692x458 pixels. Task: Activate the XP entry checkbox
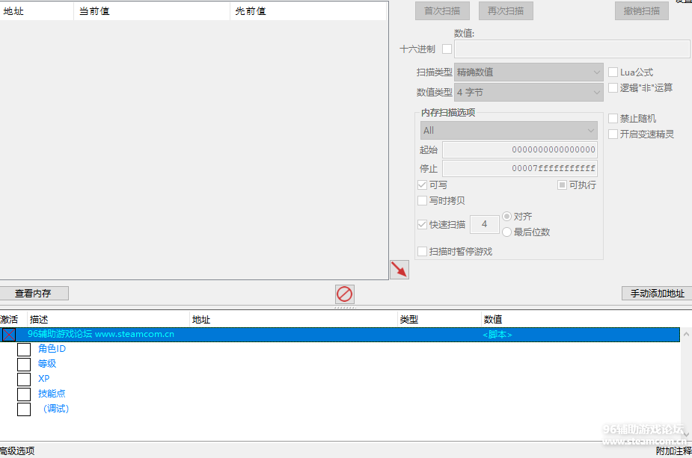coord(24,379)
